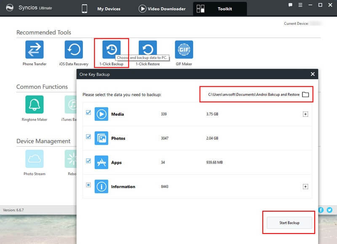
Task: Open Photo Stream in Device Management
Action: click(35, 159)
